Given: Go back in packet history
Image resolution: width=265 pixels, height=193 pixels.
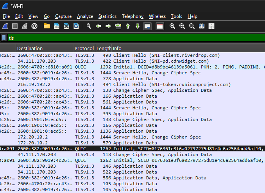Looking at the screenshot, I should coord(98,26).
